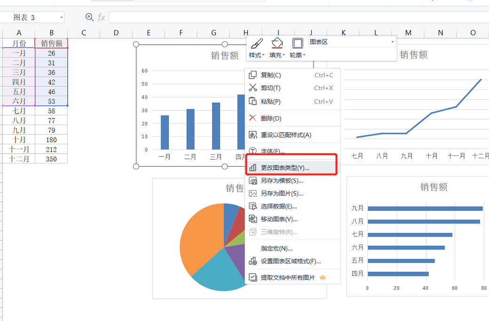The height and width of the screenshot is (321, 489).
Task: Click cell labeled 十二月
Action: (x=19, y=159)
